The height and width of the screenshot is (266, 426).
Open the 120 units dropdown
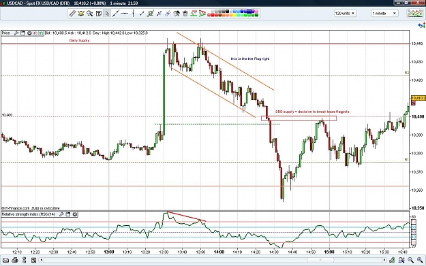click(345, 14)
